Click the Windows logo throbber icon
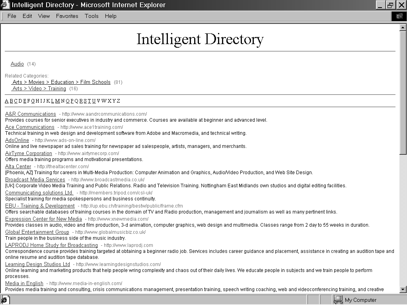407x305 pixels. pos(399,16)
